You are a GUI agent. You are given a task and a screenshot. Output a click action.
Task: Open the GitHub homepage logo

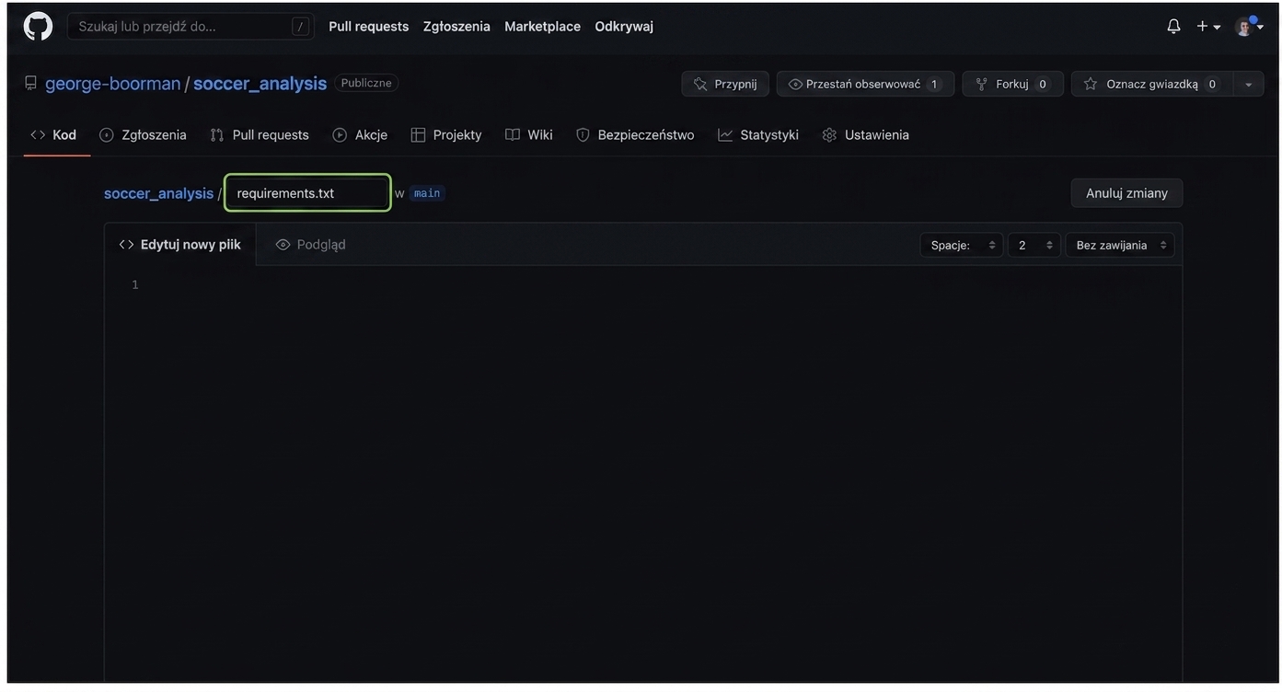[x=38, y=26]
